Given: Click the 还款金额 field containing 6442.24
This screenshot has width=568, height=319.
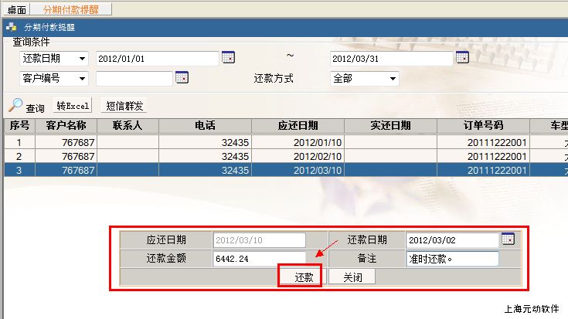Looking at the screenshot, I should pos(260,259).
